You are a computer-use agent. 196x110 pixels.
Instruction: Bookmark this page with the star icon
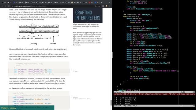coord(99,6)
